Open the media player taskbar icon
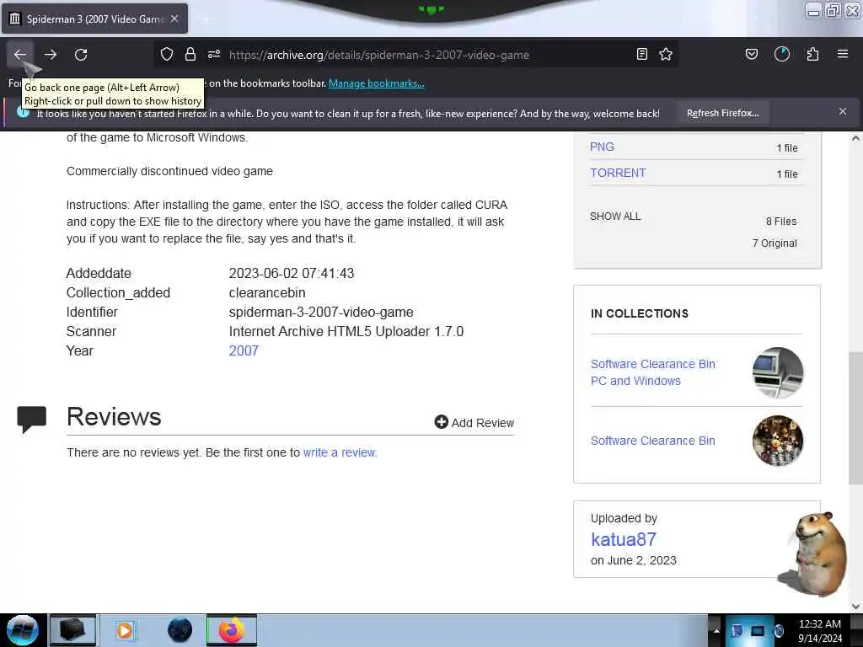863x647 pixels. [125, 630]
